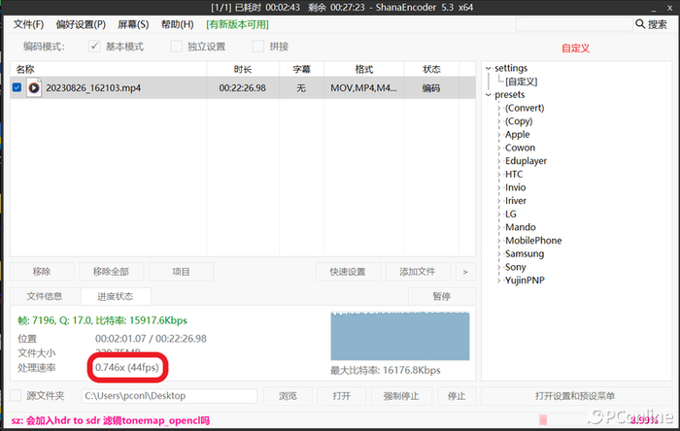The width and height of the screenshot is (680, 431).
Task: Click 打开设置和预设菜单 button
Action: tap(575, 396)
